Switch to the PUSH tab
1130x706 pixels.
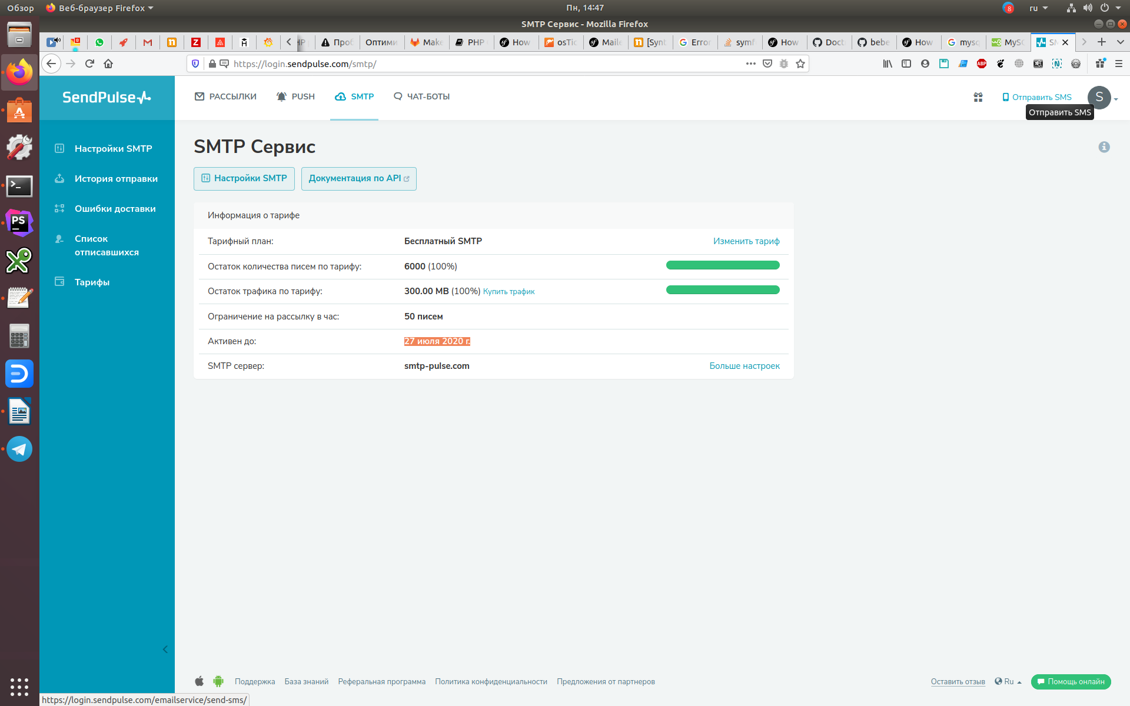tap(296, 96)
